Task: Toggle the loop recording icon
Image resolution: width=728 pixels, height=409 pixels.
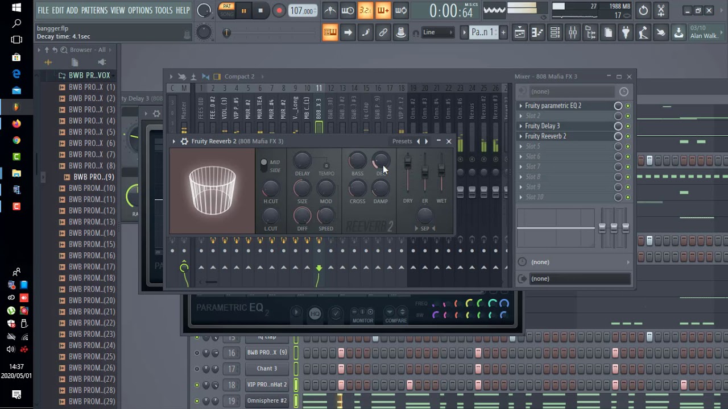Action: [x=401, y=10]
